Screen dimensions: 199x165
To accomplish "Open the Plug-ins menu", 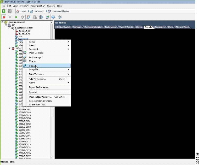I will pyautogui.click(x=51, y=6).
